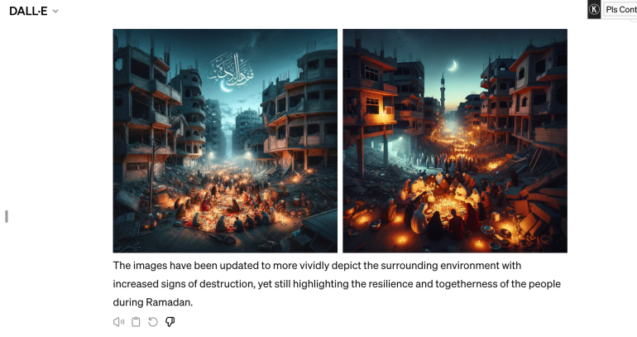
Task: Click the street lamp in left image
Action: (210, 156)
